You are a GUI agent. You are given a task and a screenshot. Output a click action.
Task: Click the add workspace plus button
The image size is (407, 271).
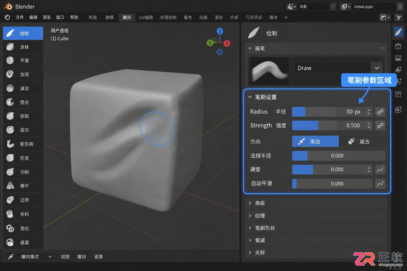click(x=286, y=18)
